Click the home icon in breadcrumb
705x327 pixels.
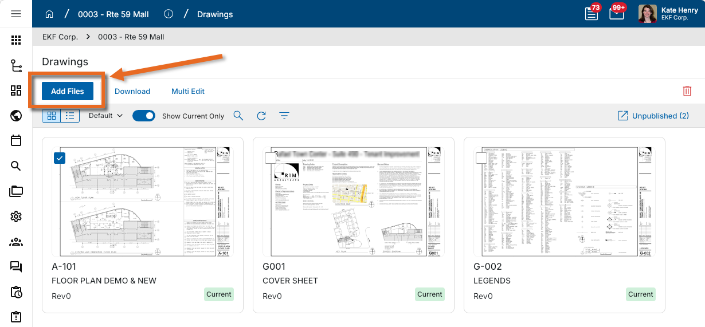coord(49,14)
